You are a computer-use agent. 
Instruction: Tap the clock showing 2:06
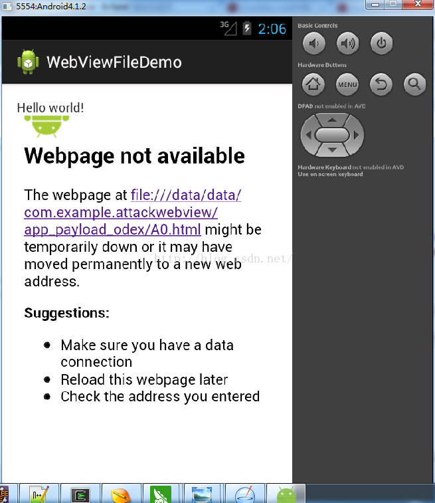272,29
